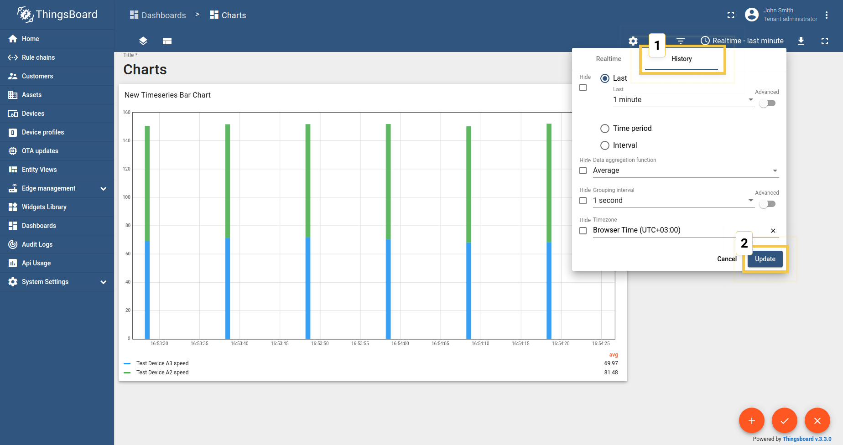The width and height of the screenshot is (843, 445).
Task: Switch to the Realtime tab
Action: 609,59
